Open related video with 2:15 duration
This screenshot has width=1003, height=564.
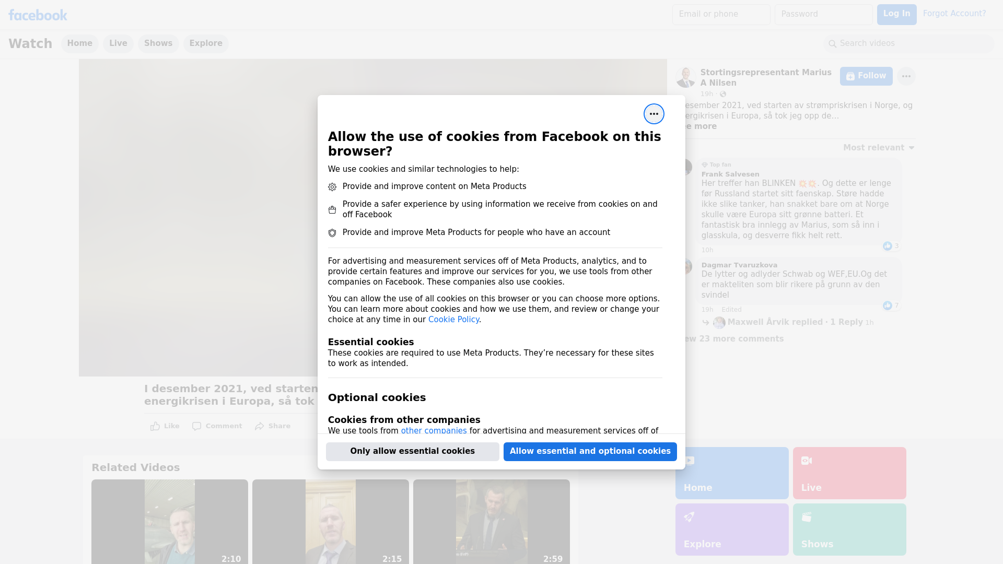331,522
